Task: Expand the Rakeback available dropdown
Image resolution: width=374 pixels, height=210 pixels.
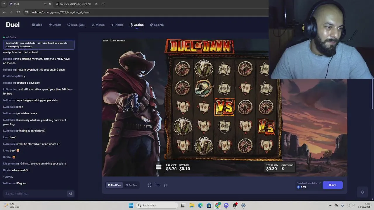Action: pos(309,183)
